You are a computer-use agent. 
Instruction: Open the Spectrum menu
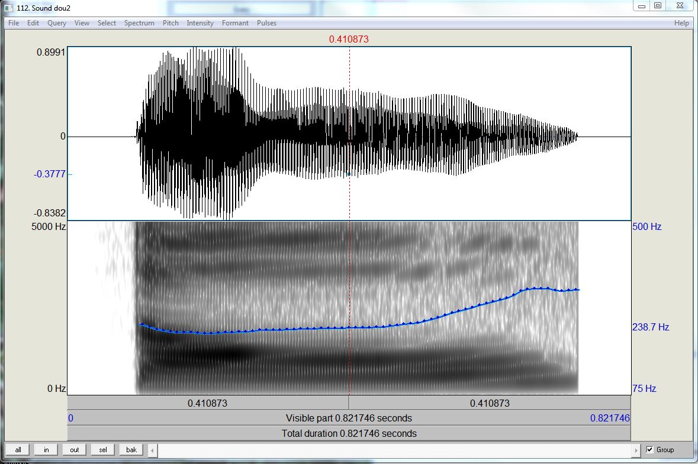pyautogui.click(x=139, y=23)
